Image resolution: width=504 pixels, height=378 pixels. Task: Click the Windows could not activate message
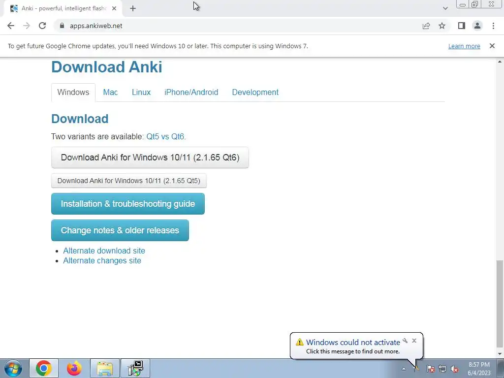point(353,346)
